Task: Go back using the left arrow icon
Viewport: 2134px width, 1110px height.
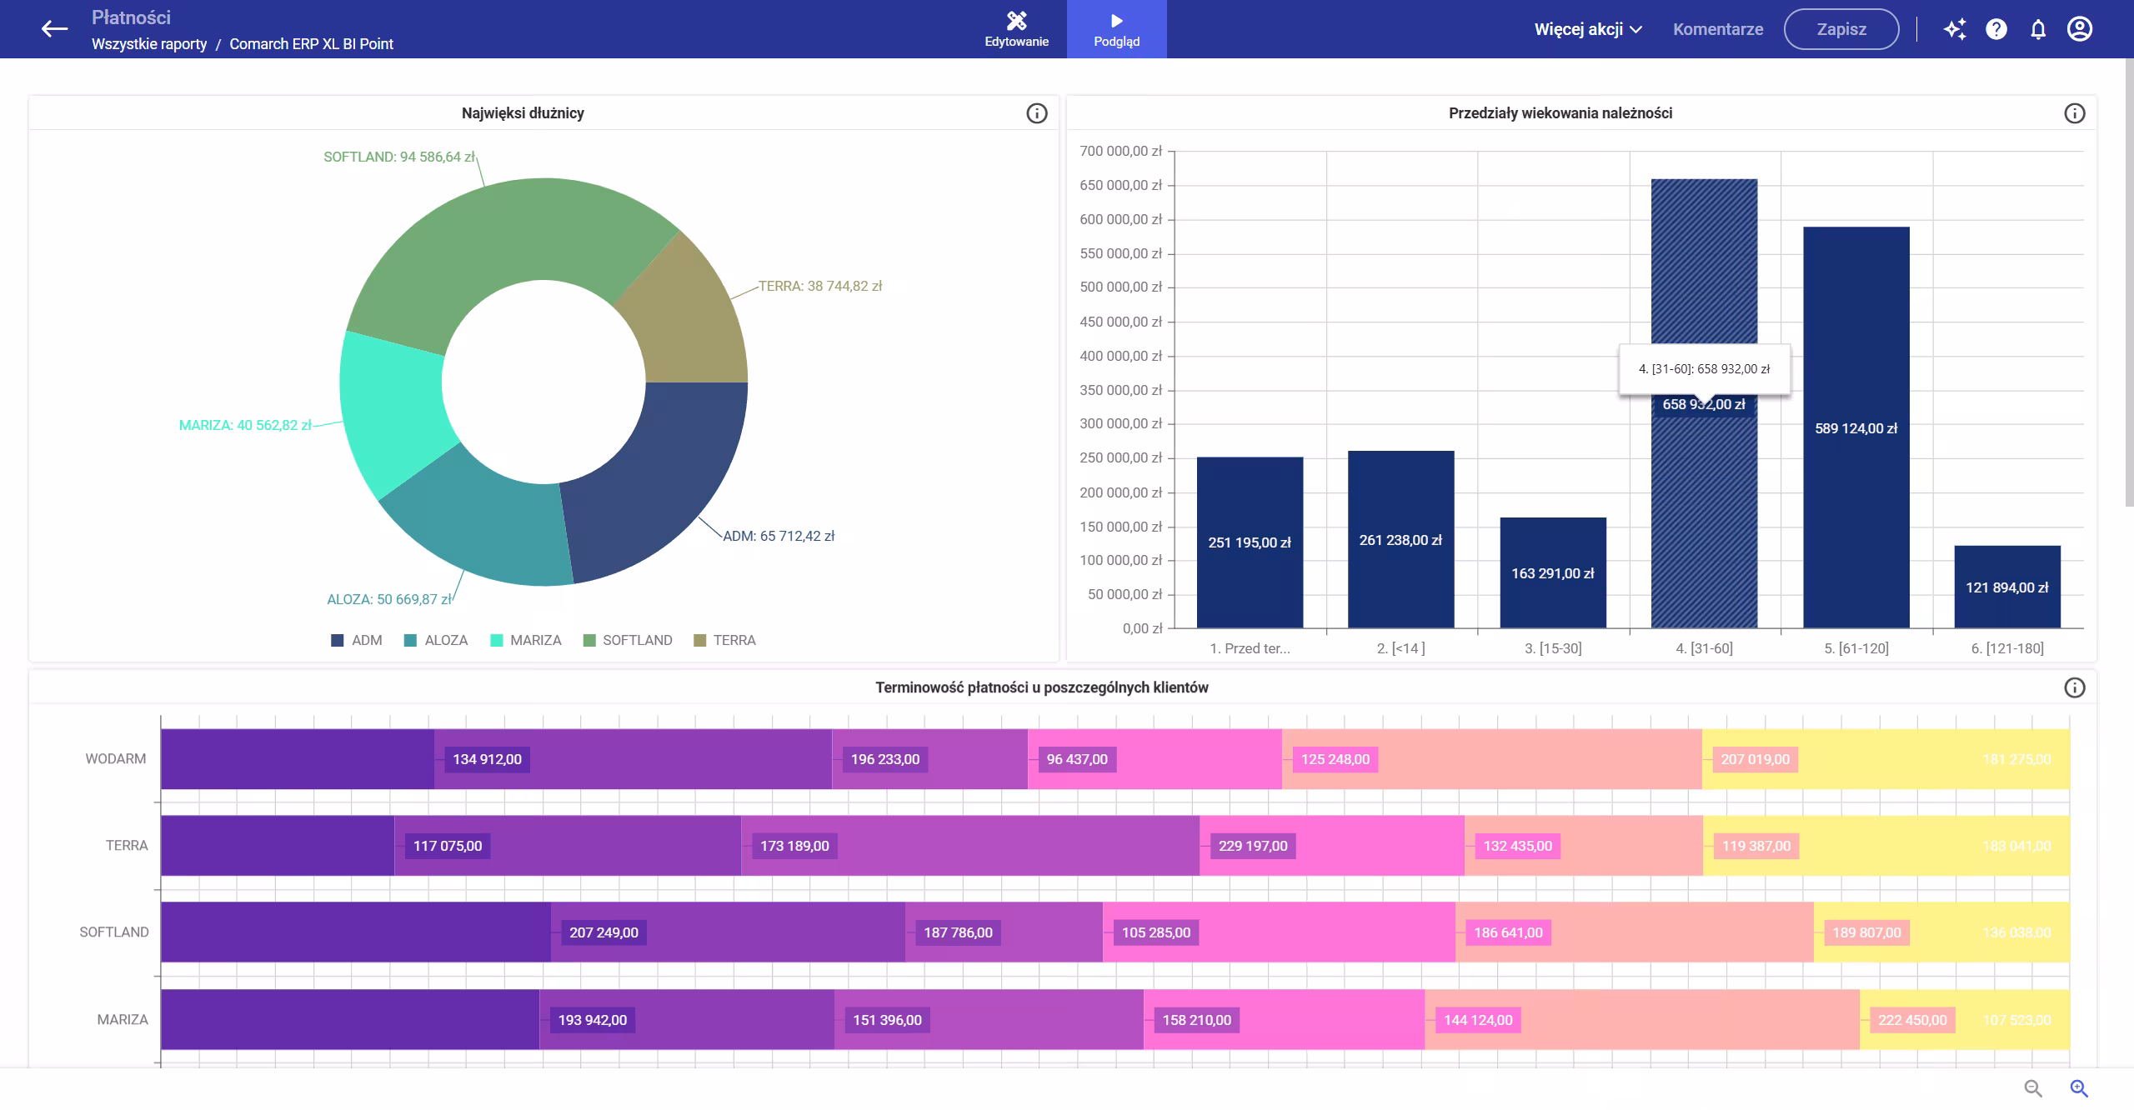Action: coord(54,29)
